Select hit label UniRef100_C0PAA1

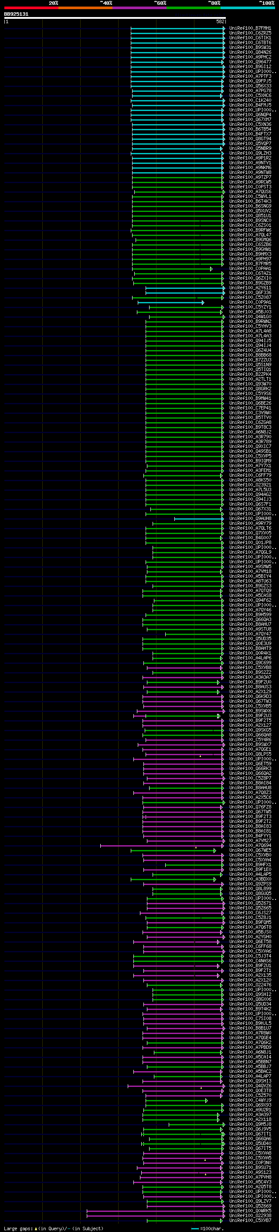[x=250, y=269]
